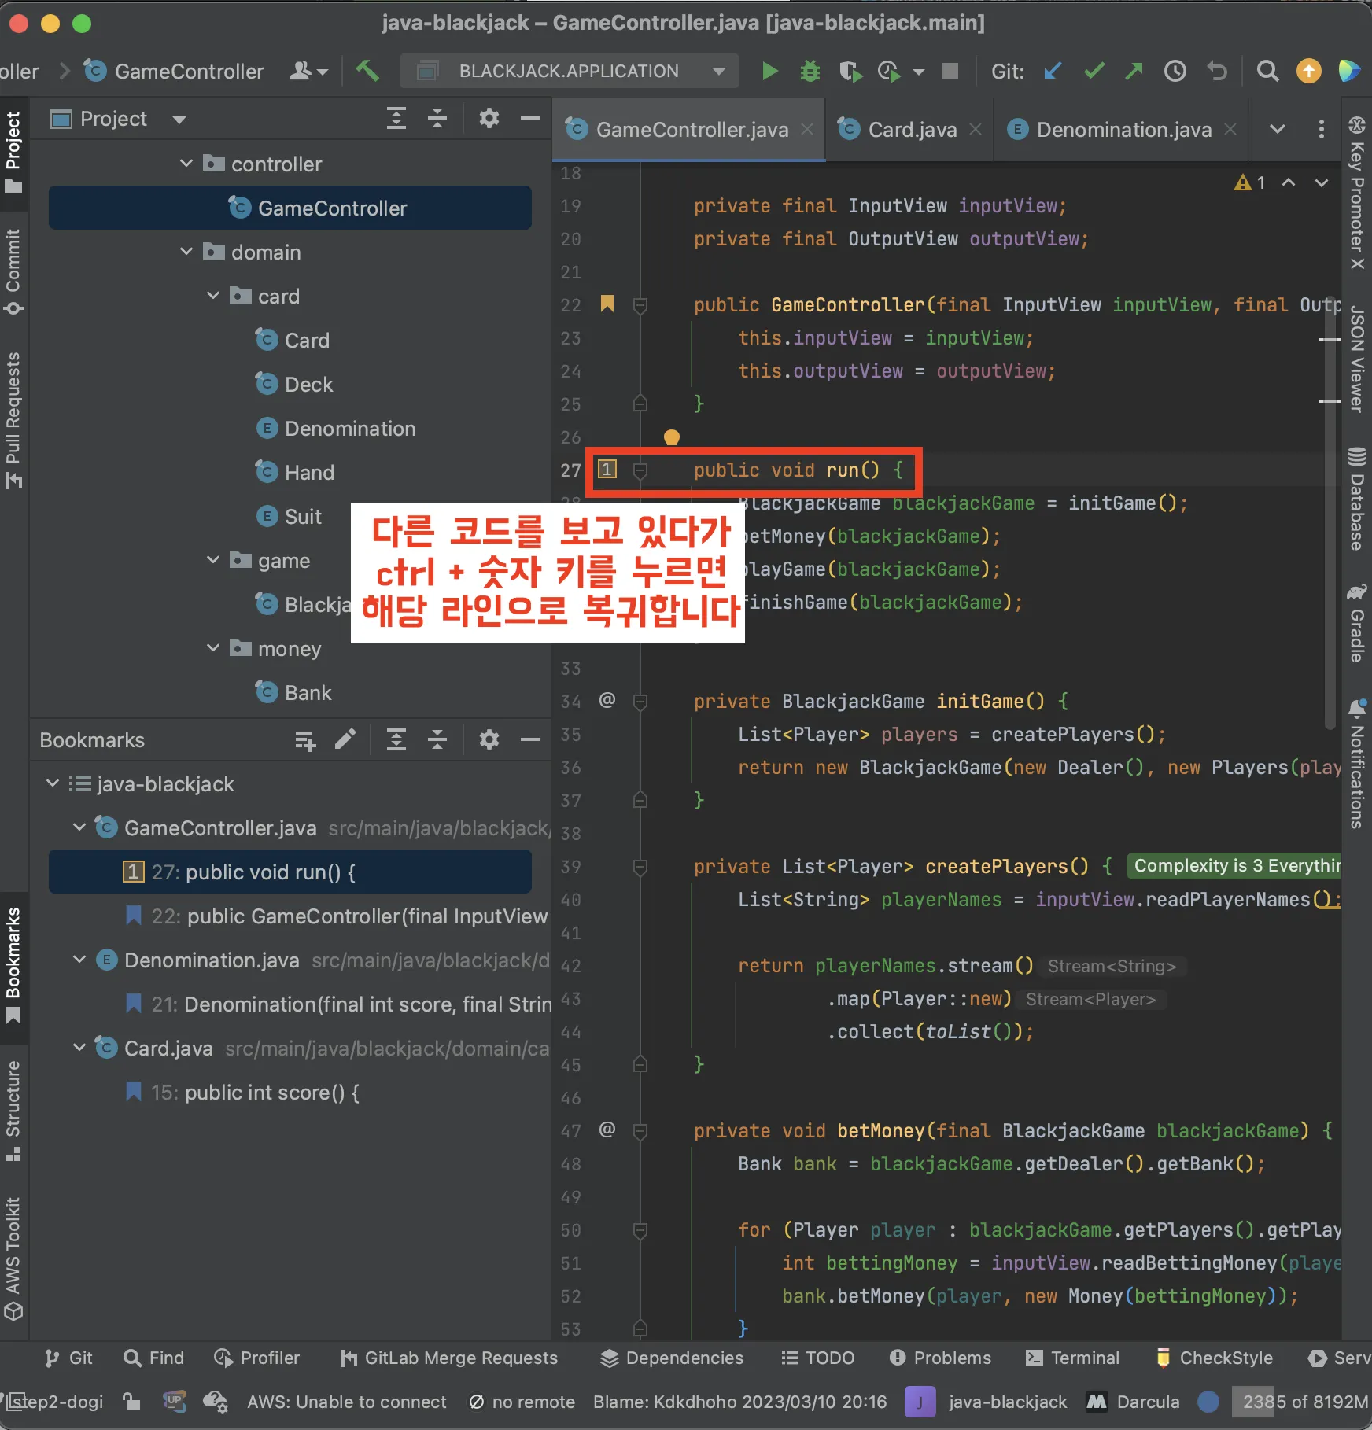The image size is (1372, 1430).
Task: Click the green Run application button
Action: click(769, 72)
